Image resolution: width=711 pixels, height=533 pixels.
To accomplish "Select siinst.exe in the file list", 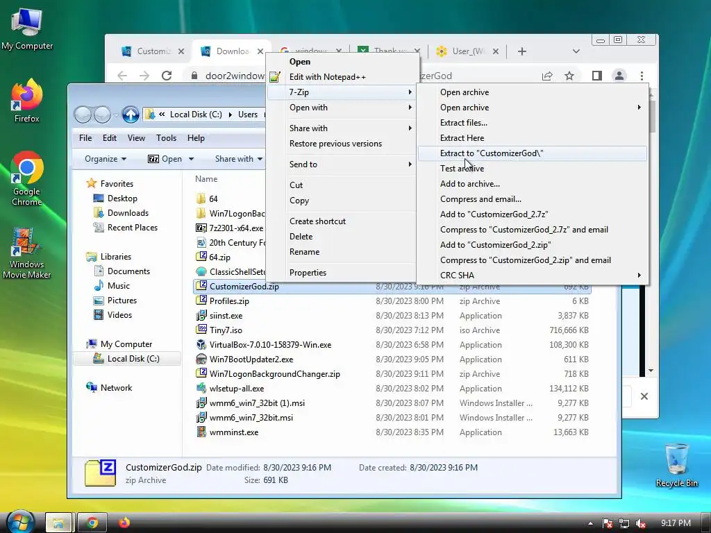I will pyautogui.click(x=226, y=316).
